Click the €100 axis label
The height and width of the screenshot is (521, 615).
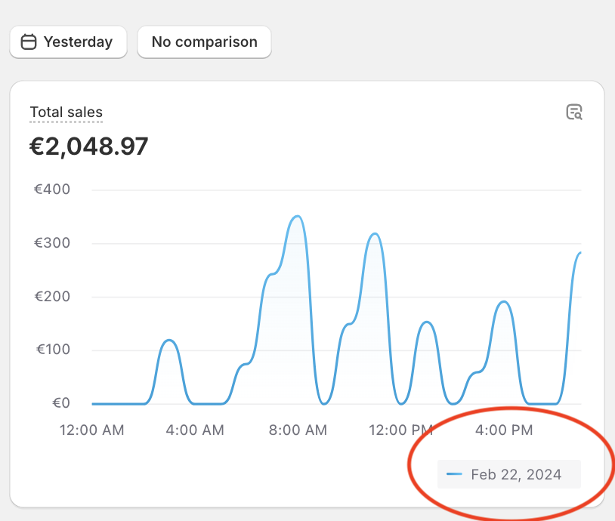[x=53, y=350]
